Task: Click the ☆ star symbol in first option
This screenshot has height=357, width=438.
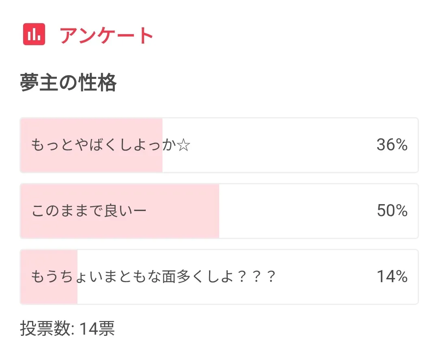Action: (183, 145)
